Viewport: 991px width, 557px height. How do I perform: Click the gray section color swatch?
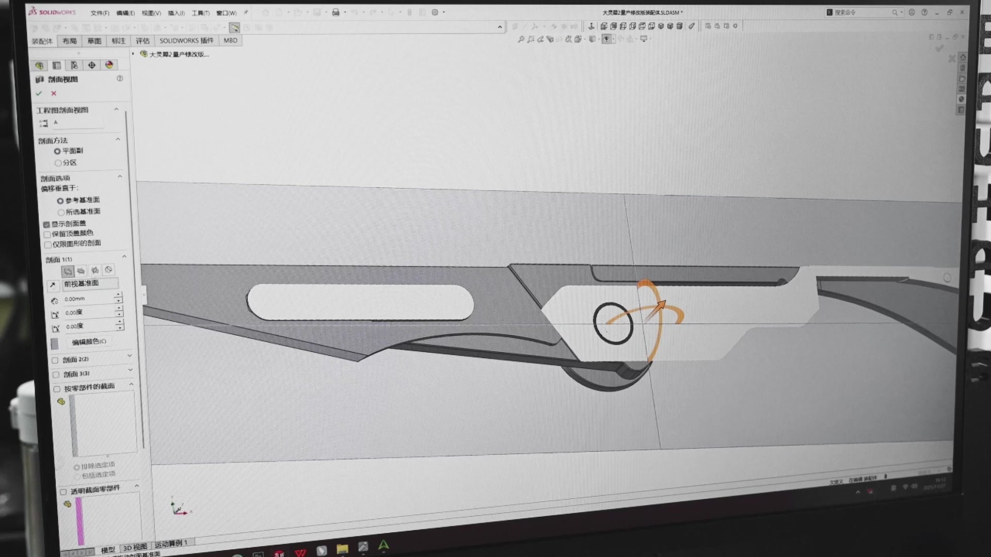point(55,343)
